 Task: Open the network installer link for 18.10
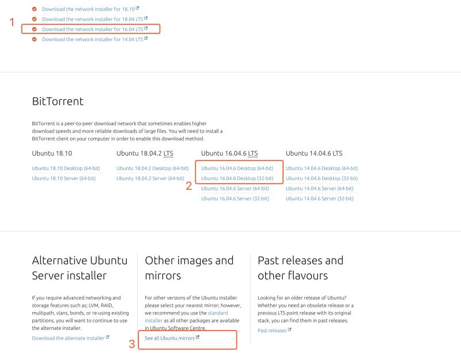[x=88, y=9]
